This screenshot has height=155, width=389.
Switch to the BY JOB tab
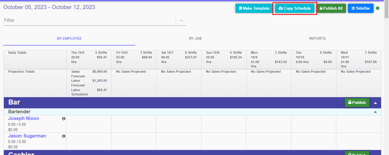[x=195, y=39]
